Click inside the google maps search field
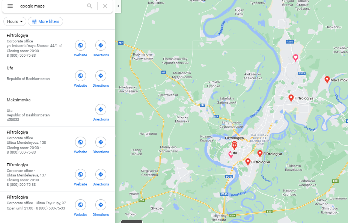 [x=52, y=6]
